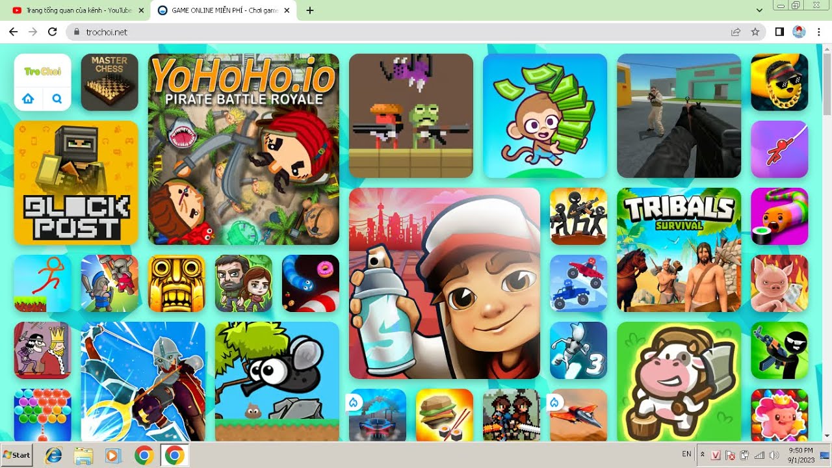832x468 pixels.
Task: Reload the current page
Action: click(53, 32)
